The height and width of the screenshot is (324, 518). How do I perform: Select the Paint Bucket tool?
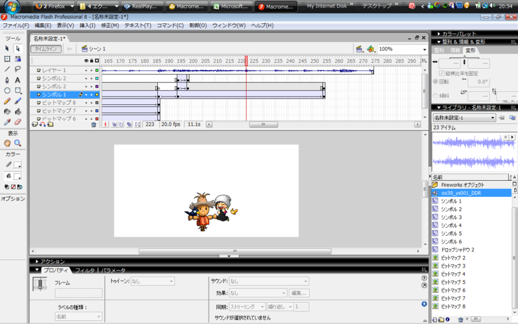point(18,111)
